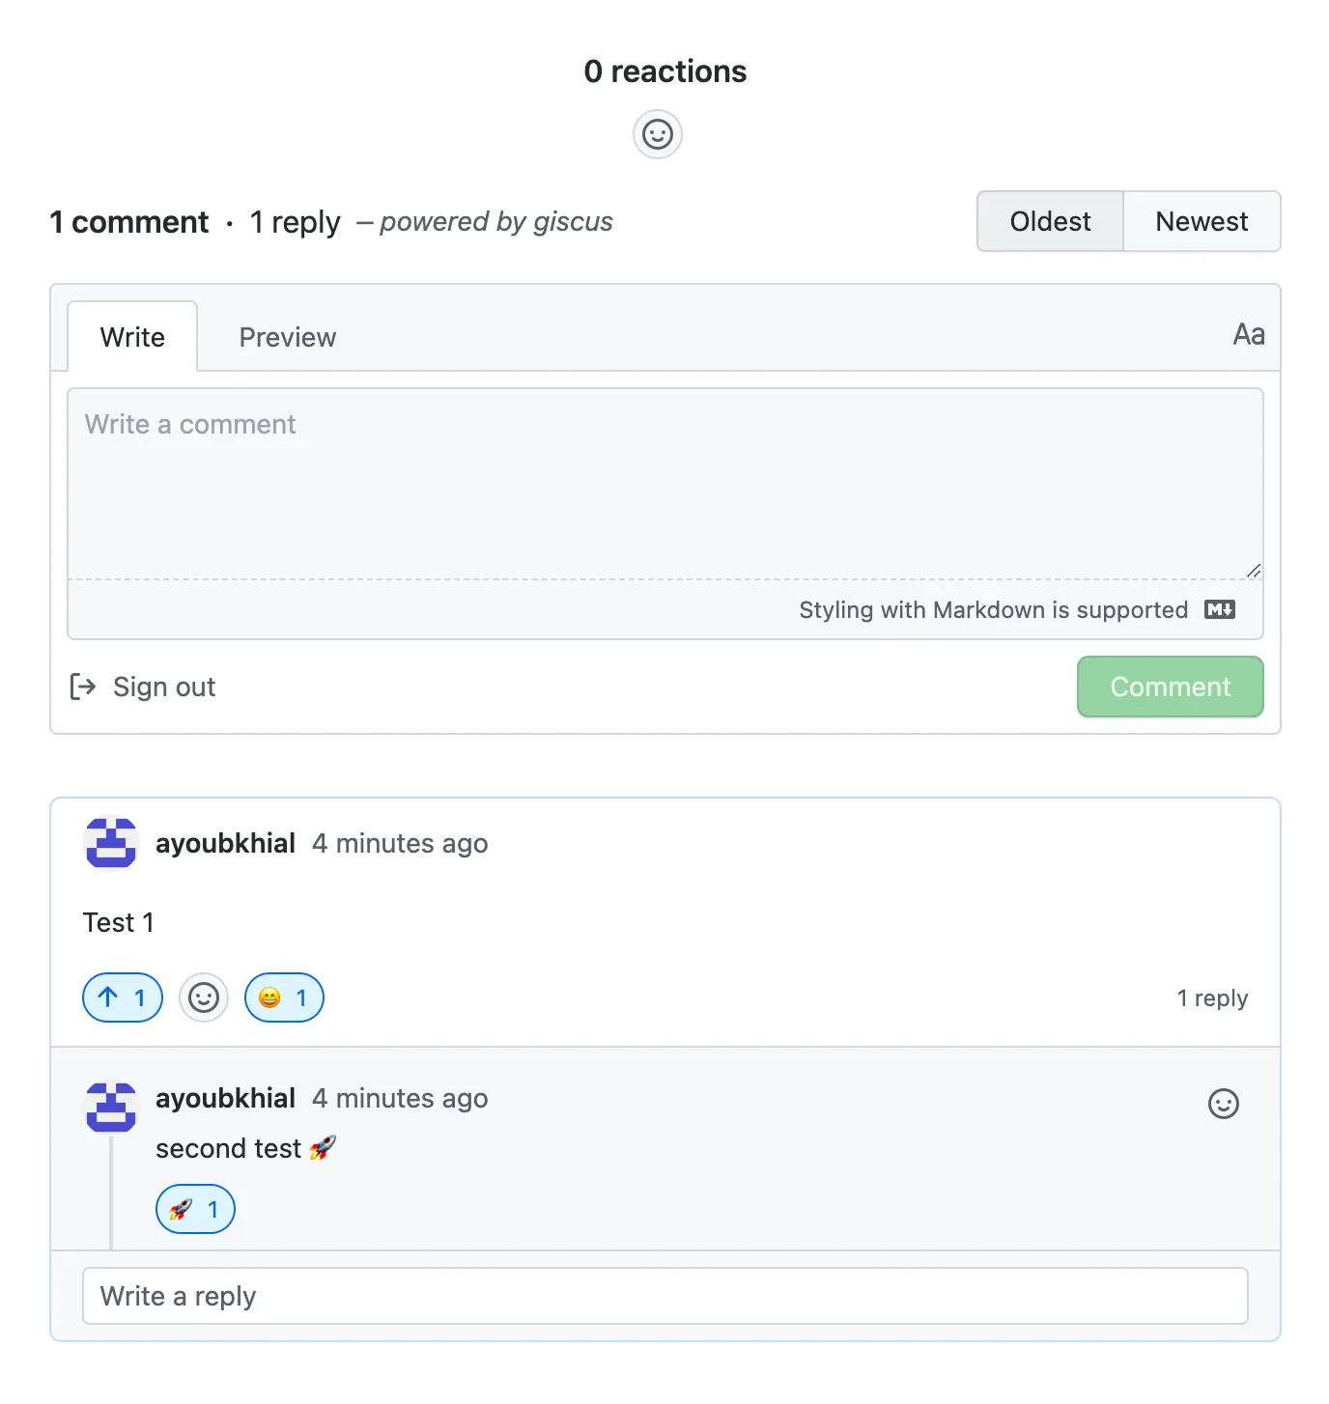Click into the 'Write a comment' text area
Screen dimensions: 1329x1404
click(664, 483)
